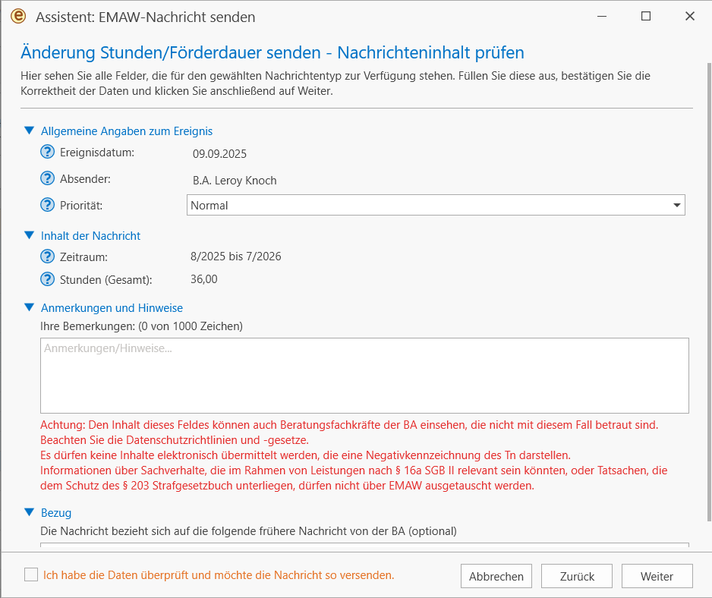This screenshot has width=712, height=598.
Task: Tick the data verification confirmation checkbox
Action: click(x=31, y=574)
